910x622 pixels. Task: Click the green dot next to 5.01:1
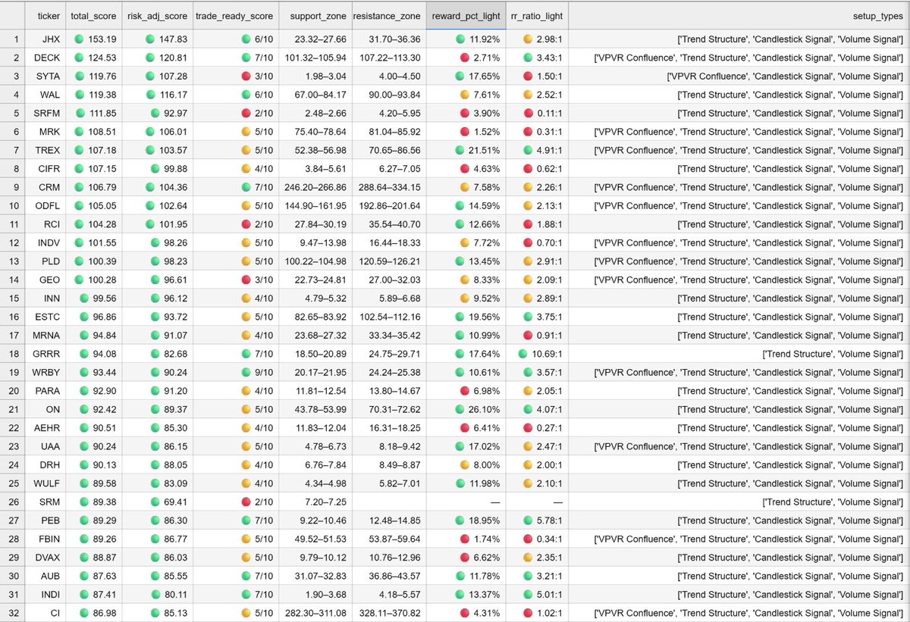coord(527,594)
